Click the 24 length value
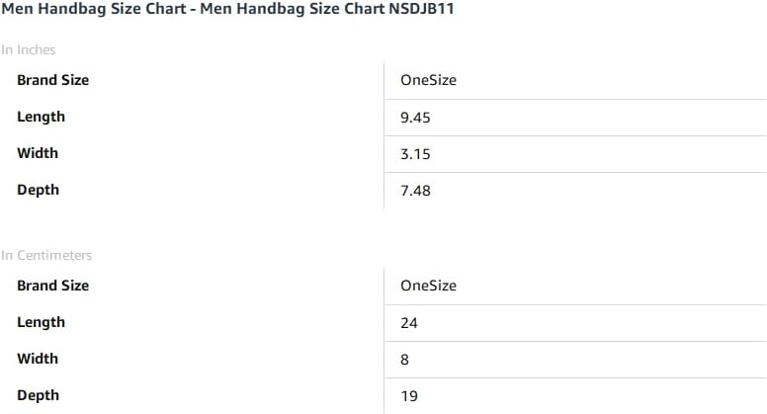 point(409,323)
